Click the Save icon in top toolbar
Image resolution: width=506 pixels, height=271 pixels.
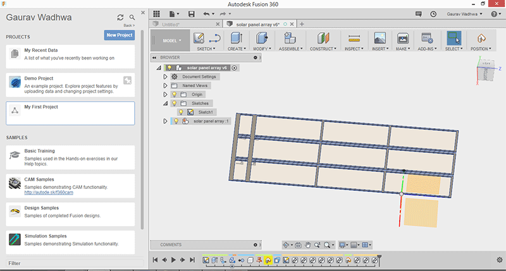tap(192, 13)
